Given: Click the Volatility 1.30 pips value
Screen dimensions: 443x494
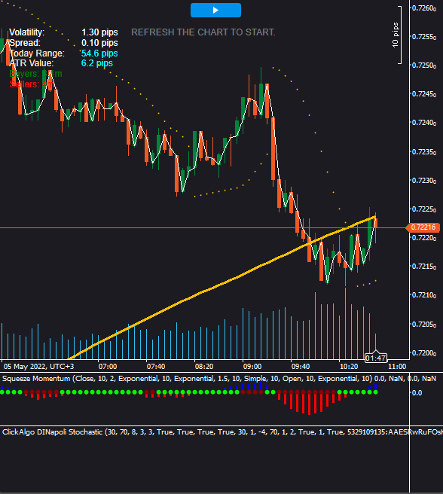Looking at the screenshot, I should [x=99, y=32].
